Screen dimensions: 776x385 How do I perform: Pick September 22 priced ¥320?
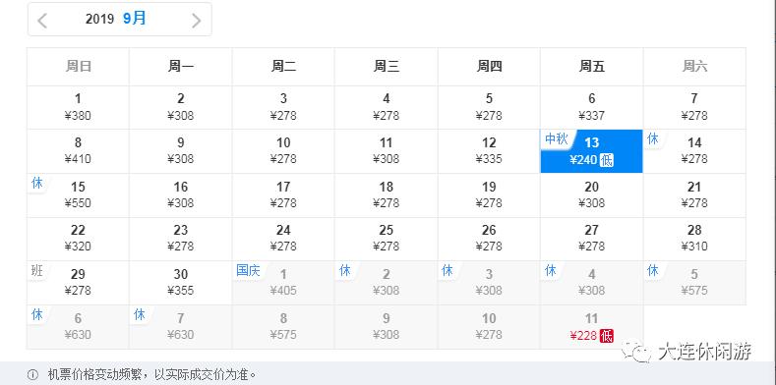coord(78,239)
